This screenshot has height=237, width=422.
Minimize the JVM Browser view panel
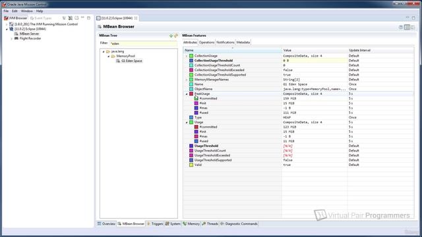click(82, 18)
